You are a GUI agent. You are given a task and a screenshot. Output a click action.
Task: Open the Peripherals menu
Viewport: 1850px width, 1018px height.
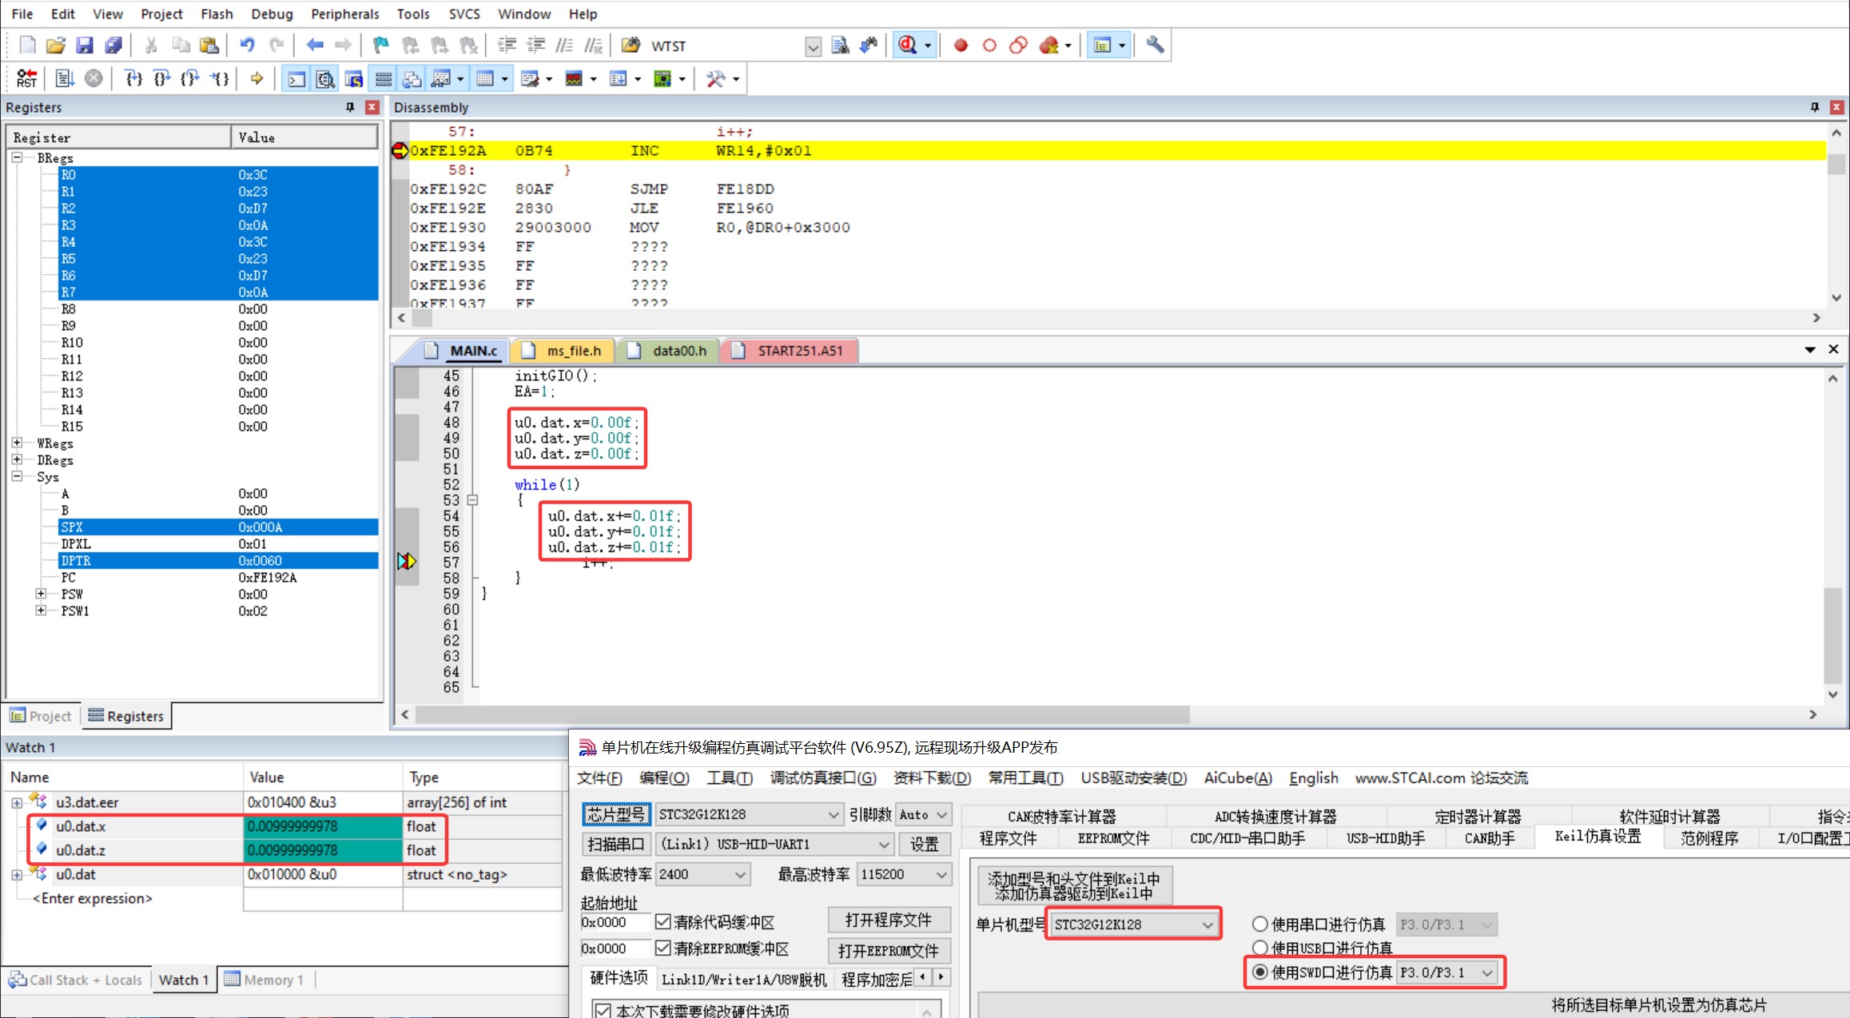click(x=344, y=14)
